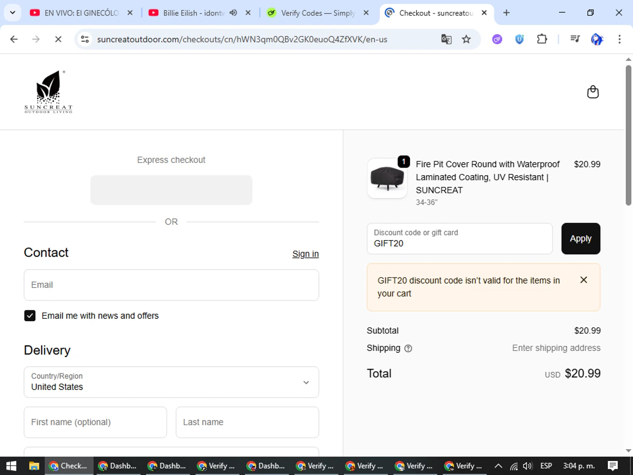
Task: Open File Explorer from the taskbar
Action: point(34,466)
